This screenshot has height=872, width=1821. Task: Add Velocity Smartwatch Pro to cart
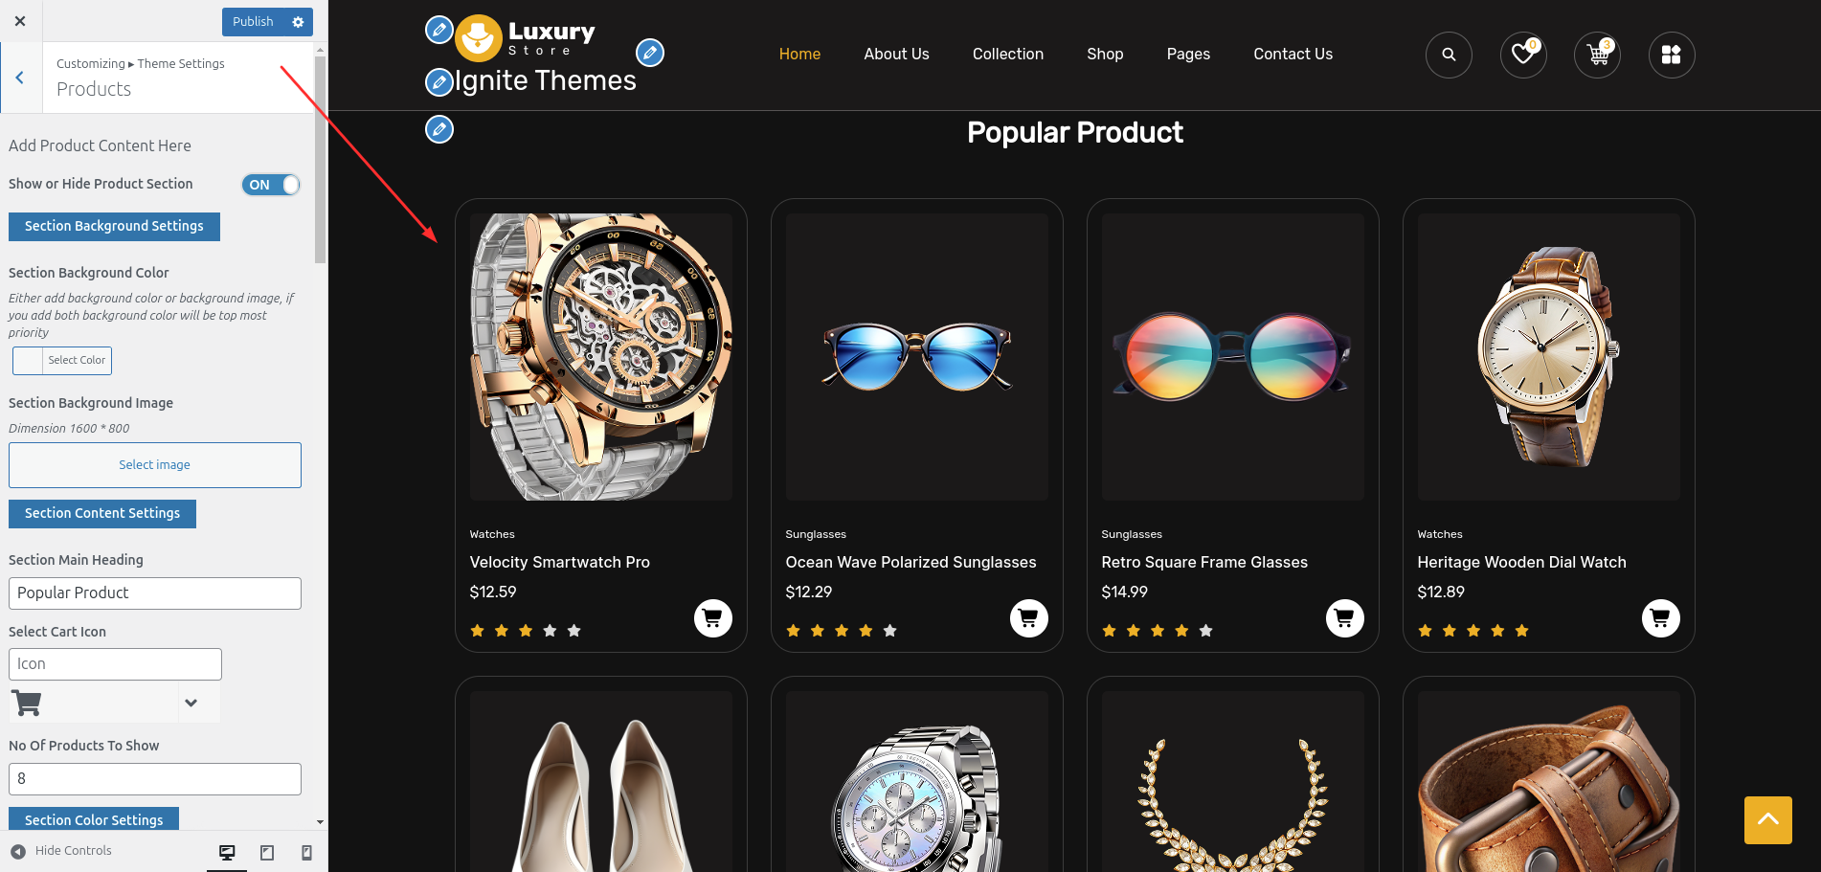pos(712,618)
